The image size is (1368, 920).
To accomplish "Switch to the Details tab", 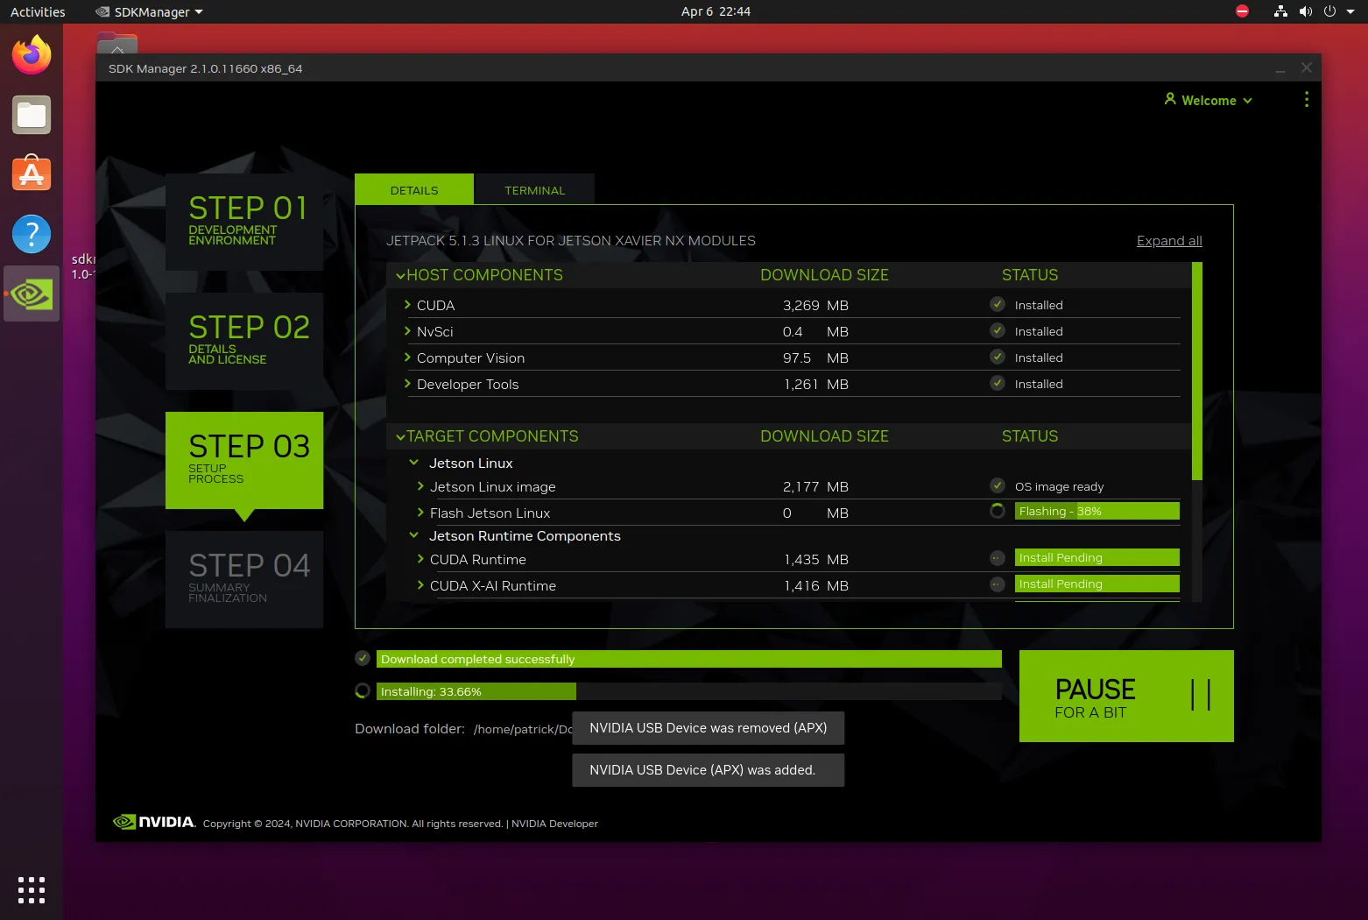I will coord(414,189).
